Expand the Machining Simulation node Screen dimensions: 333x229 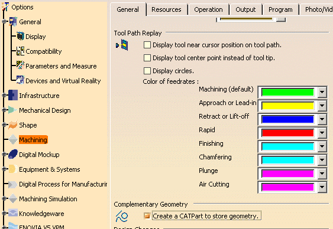click(4, 198)
